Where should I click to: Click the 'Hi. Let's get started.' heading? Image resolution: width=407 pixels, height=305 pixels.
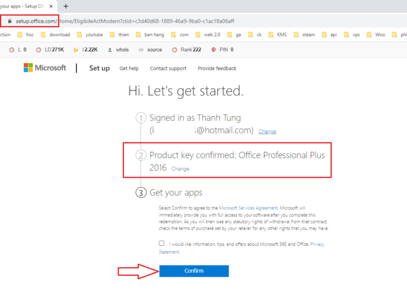point(186,91)
